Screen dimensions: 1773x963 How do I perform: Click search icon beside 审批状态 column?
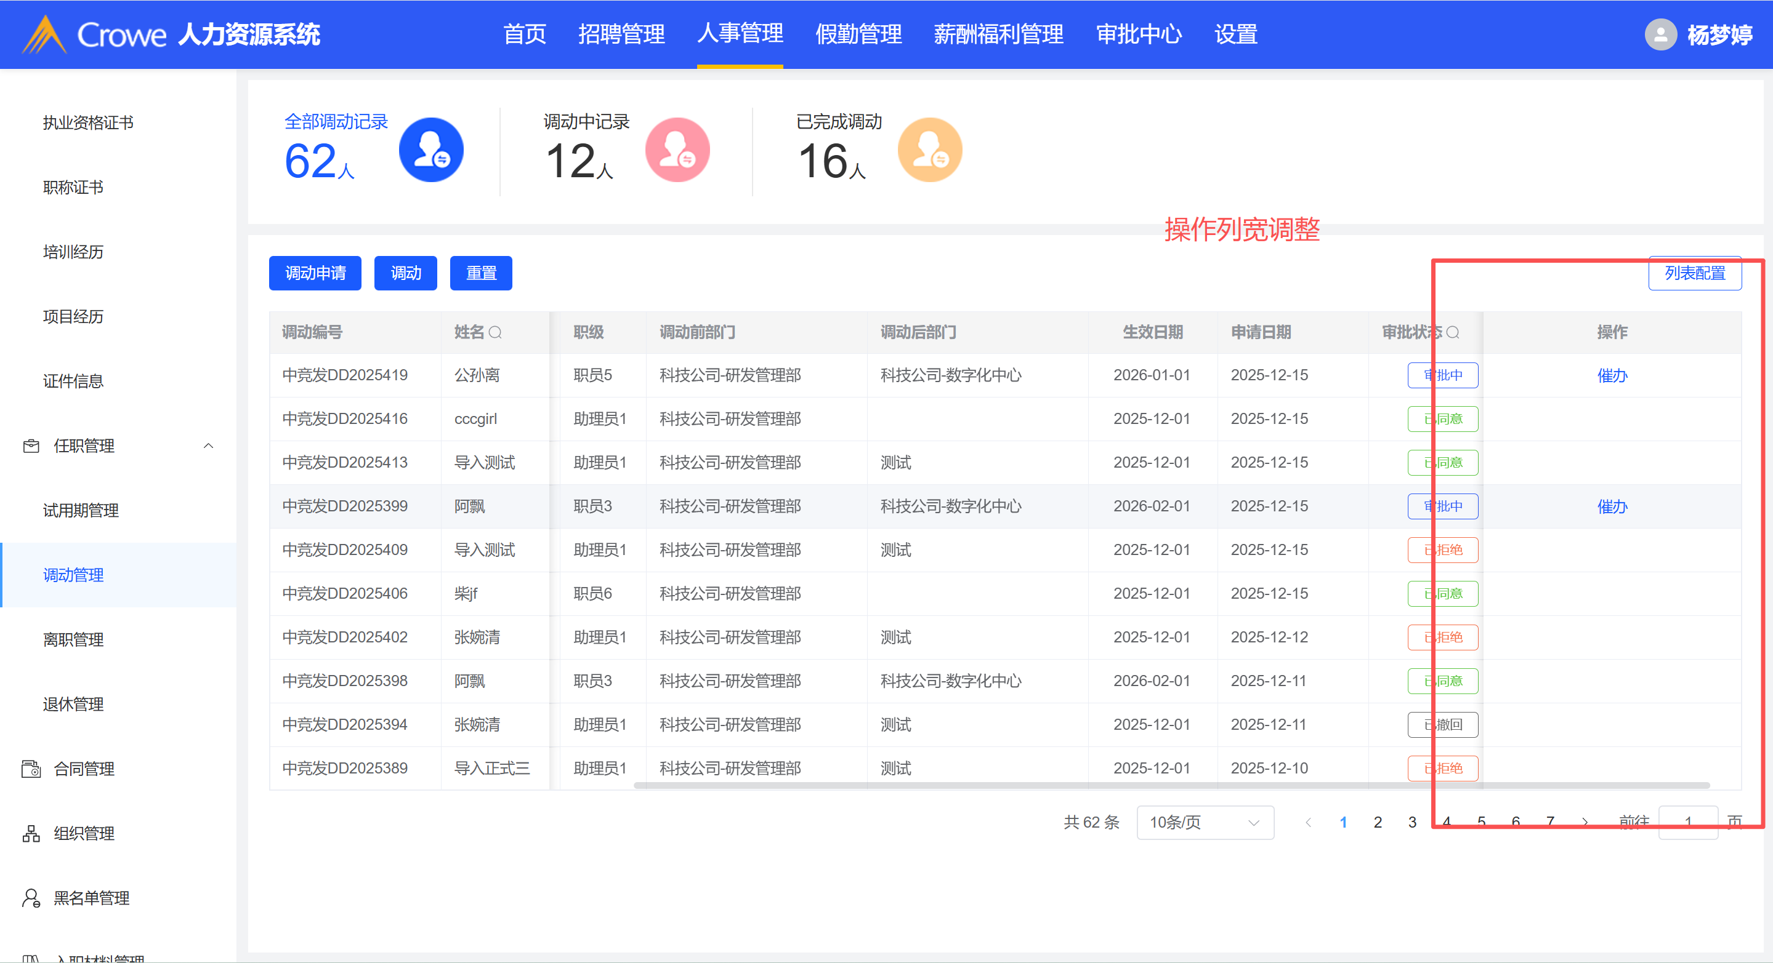1453,333
